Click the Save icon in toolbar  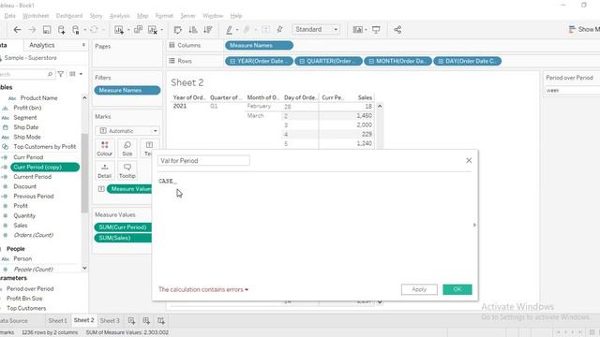click(x=47, y=30)
